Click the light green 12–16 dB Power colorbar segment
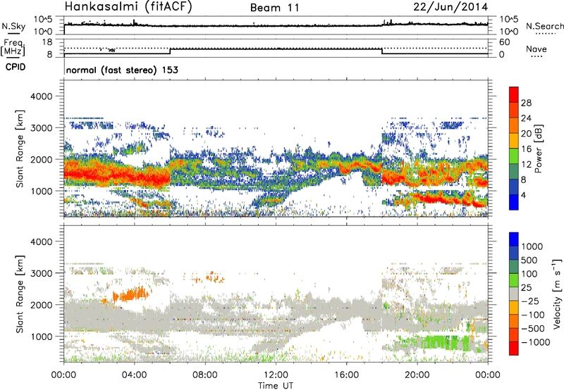 point(514,156)
